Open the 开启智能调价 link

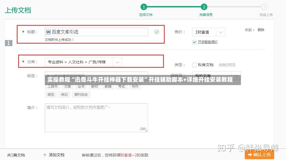pyautogui.click(x=208, y=42)
